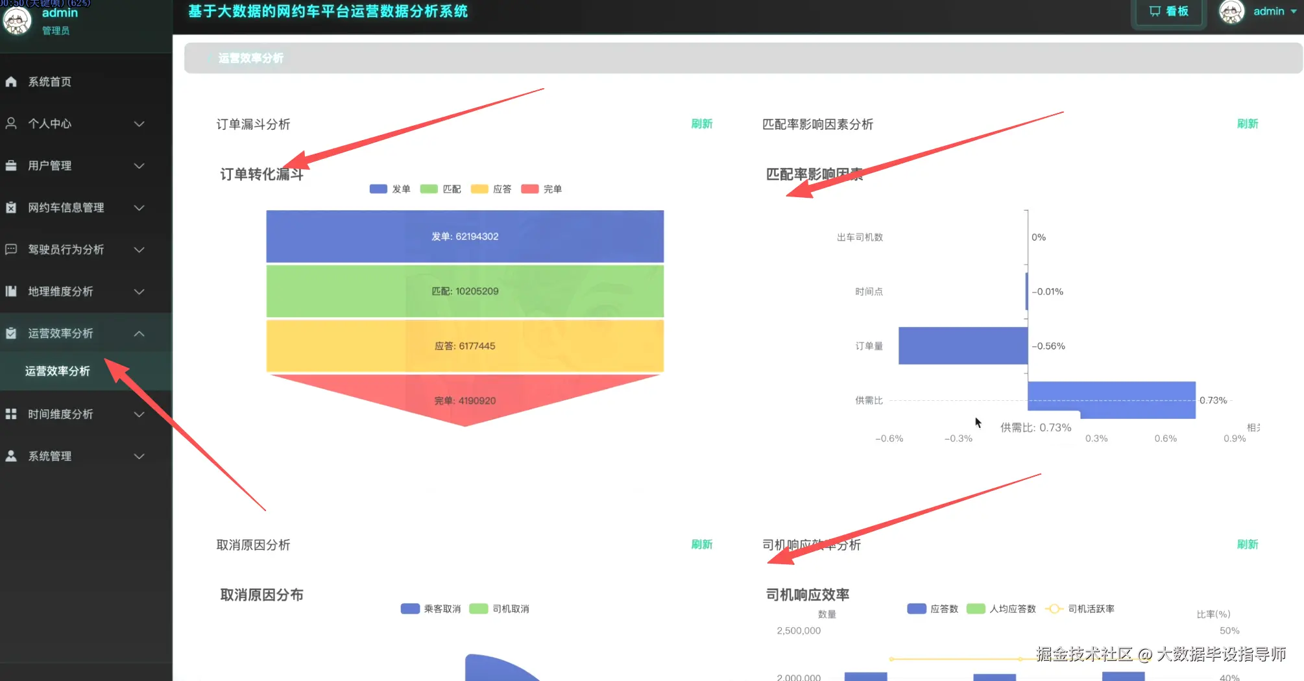The image size is (1304, 681).
Task: Click the 看板 button
Action: (x=1169, y=12)
